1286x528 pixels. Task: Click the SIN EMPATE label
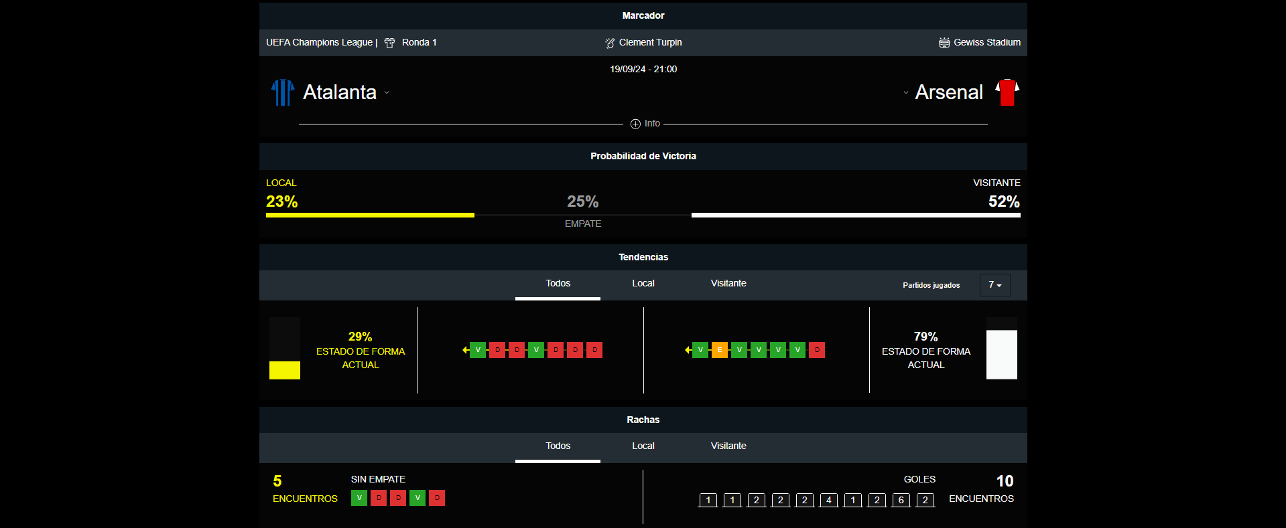(378, 480)
